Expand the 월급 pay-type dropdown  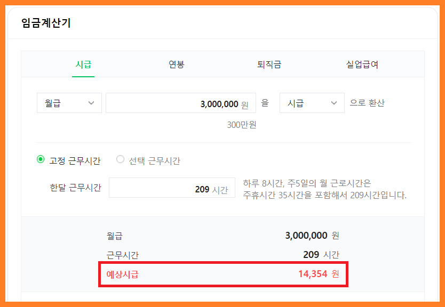click(69, 103)
